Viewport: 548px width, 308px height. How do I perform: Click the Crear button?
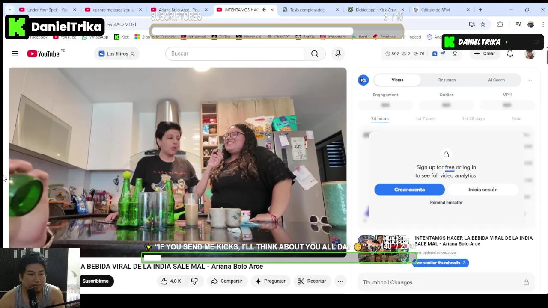[484, 54]
